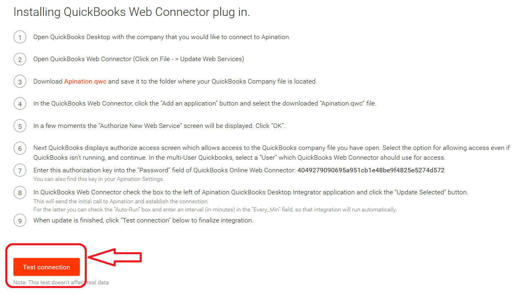This screenshot has width=532, height=295.
Task: Click the step 4 number circle
Action: (x=20, y=104)
